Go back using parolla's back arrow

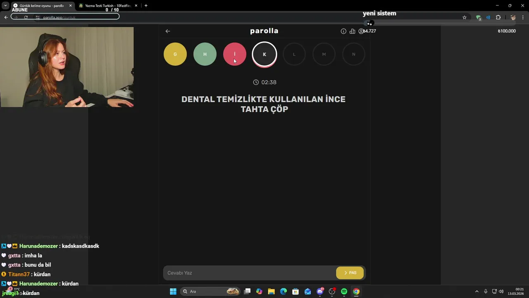pos(168,31)
